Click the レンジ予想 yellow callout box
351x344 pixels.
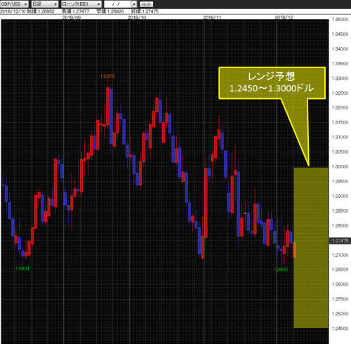tap(272, 83)
